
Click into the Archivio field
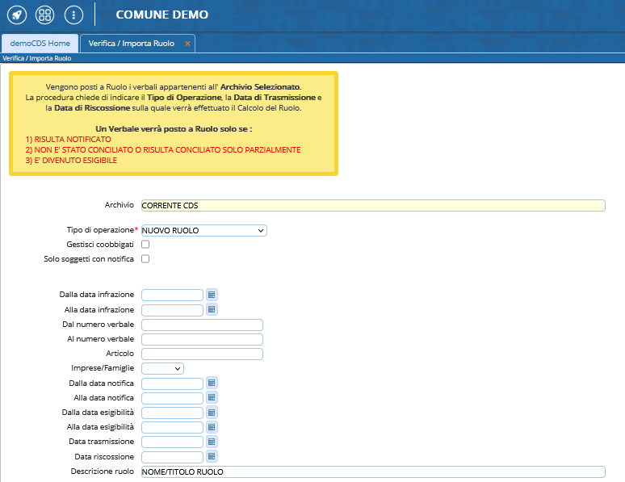[372, 205]
